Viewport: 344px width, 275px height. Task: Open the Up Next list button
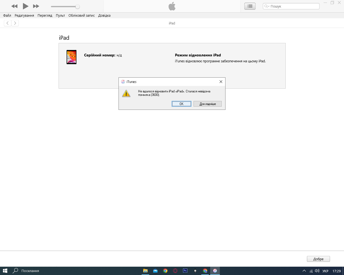pos(250,6)
